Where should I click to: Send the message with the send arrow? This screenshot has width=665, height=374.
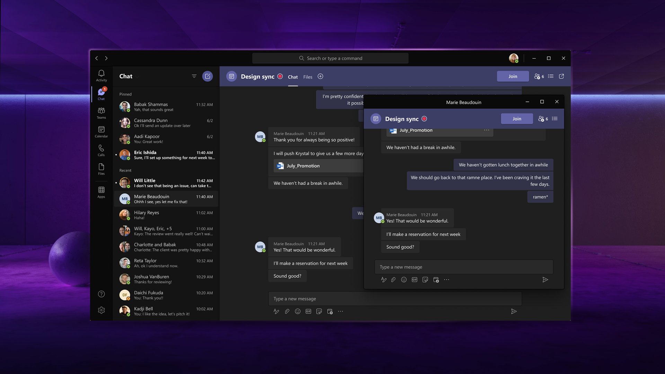click(514, 311)
